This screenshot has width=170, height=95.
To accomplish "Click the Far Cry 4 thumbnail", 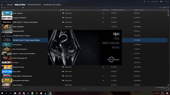I will pyautogui.click(x=7, y=63).
